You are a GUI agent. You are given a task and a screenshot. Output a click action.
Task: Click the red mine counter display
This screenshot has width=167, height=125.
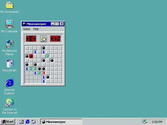pyautogui.click(x=31, y=39)
